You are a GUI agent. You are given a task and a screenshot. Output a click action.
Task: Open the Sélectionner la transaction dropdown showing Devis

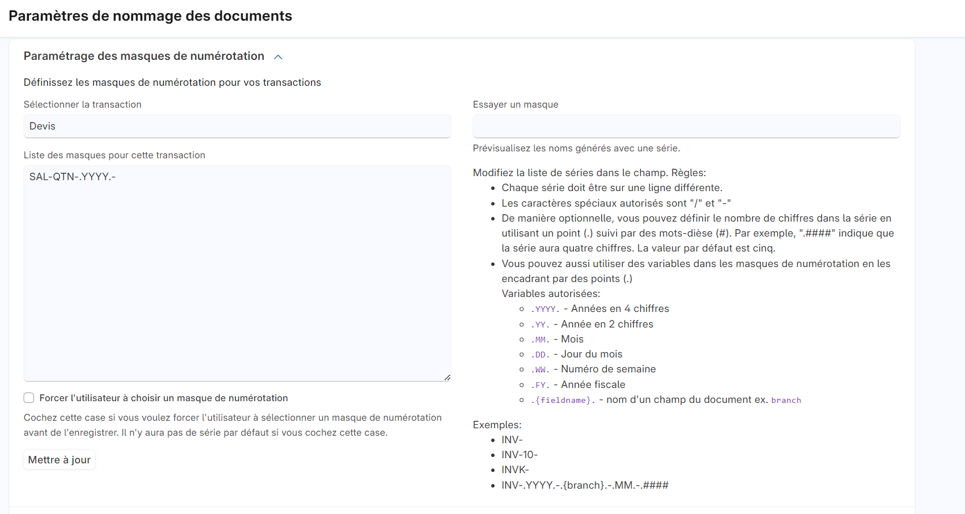pos(237,126)
